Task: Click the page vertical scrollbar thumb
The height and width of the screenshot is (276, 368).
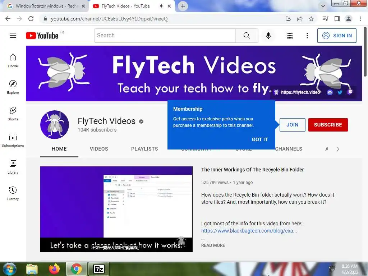Action: tap(365, 52)
